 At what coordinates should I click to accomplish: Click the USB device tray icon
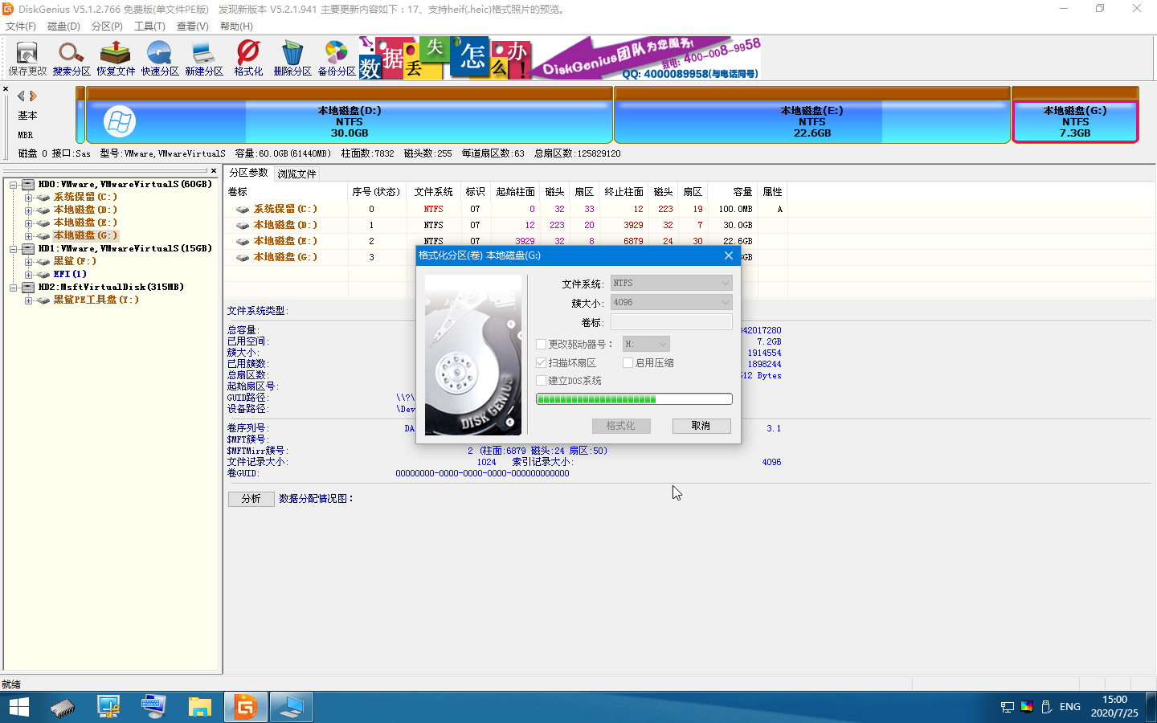[1046, 707]
